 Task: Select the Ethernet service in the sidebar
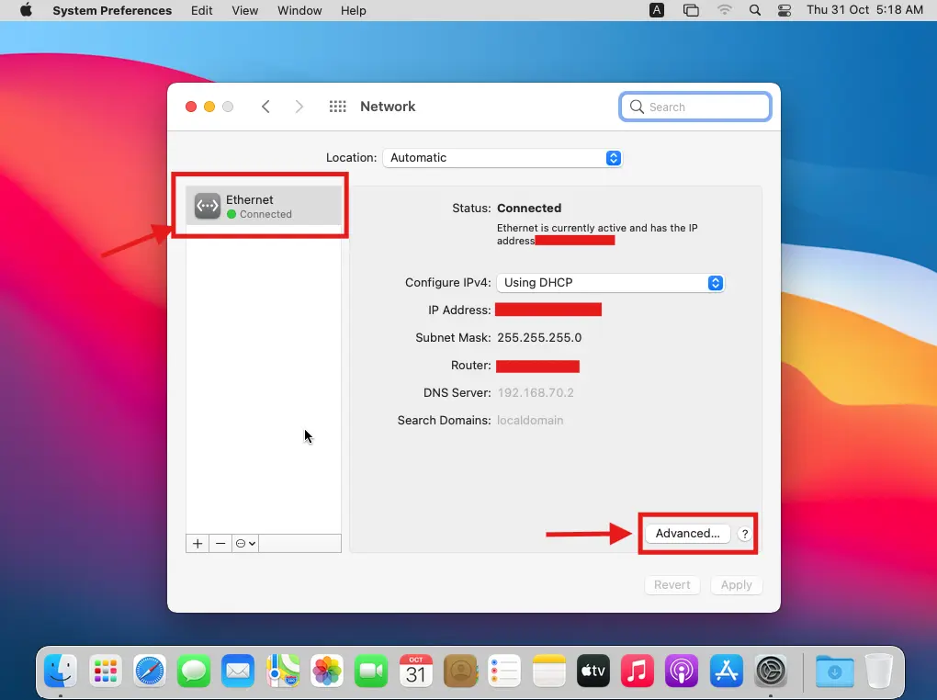(264, 206)
